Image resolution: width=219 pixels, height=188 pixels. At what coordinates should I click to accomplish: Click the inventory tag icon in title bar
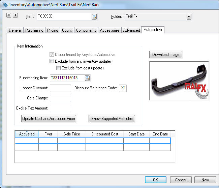pyautogui.click(x=5, y=4)
